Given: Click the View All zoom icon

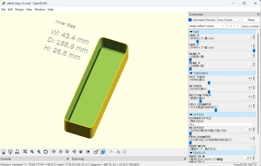Looking at the screenshot, I should click(x=25, y=152).
